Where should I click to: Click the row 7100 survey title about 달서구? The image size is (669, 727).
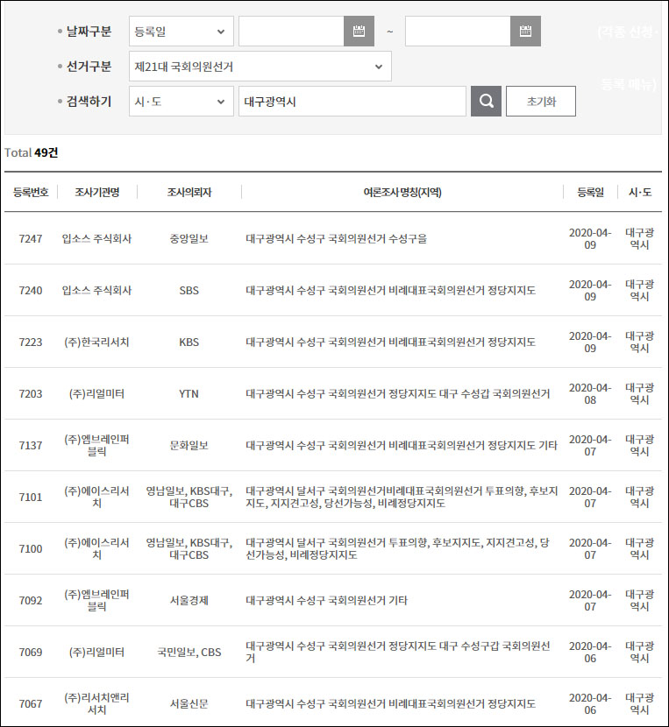click(397, 548)
